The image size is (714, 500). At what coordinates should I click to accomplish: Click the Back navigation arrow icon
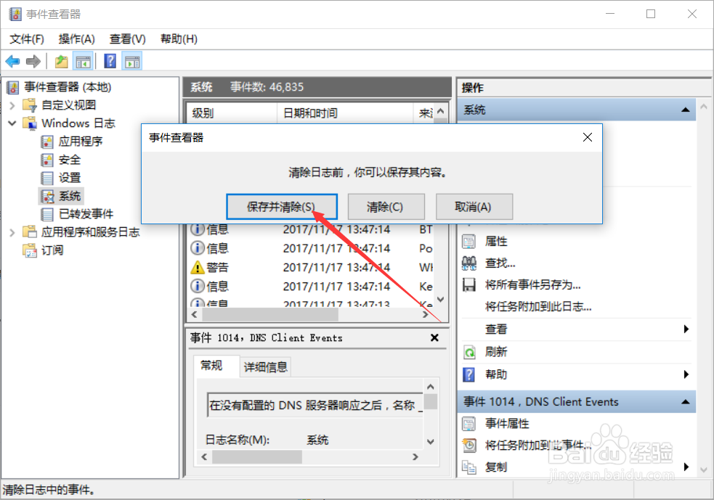pos(12,61)
